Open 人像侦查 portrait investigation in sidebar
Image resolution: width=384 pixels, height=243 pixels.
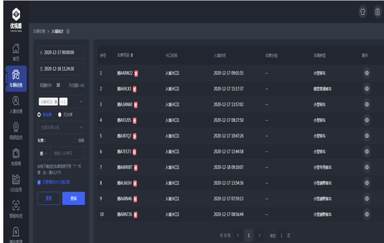pyautogui.click(x=16, y=105)
